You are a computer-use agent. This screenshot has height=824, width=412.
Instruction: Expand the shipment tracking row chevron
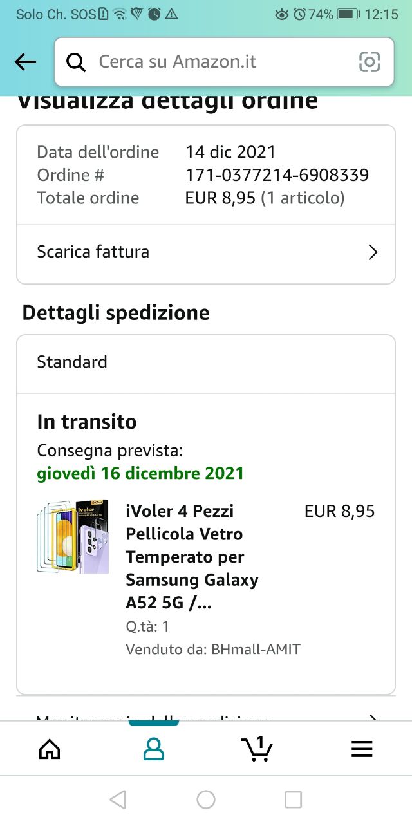(372, 716)
